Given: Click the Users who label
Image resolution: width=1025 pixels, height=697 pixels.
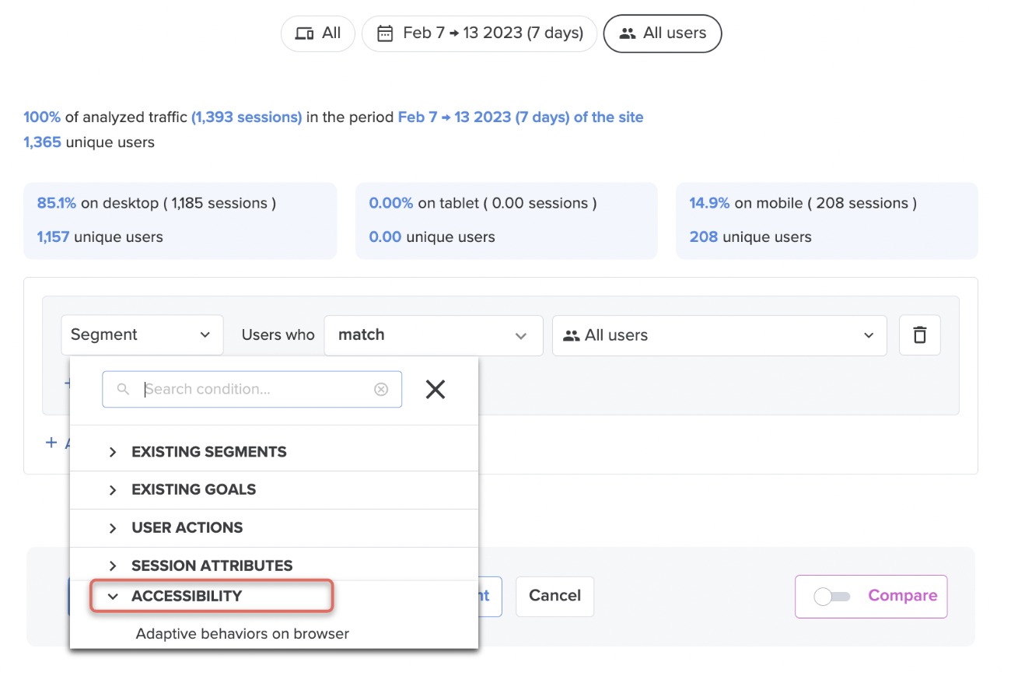Looking at the screenshot, I should point(278,334).
